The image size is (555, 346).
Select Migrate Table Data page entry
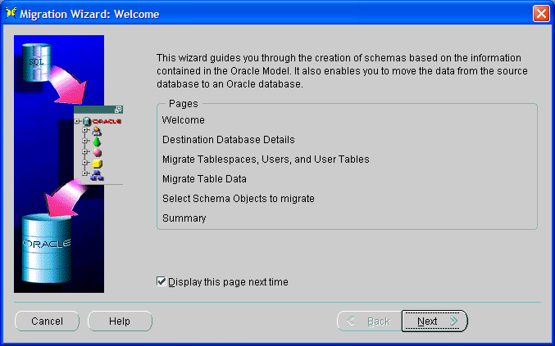204,178
